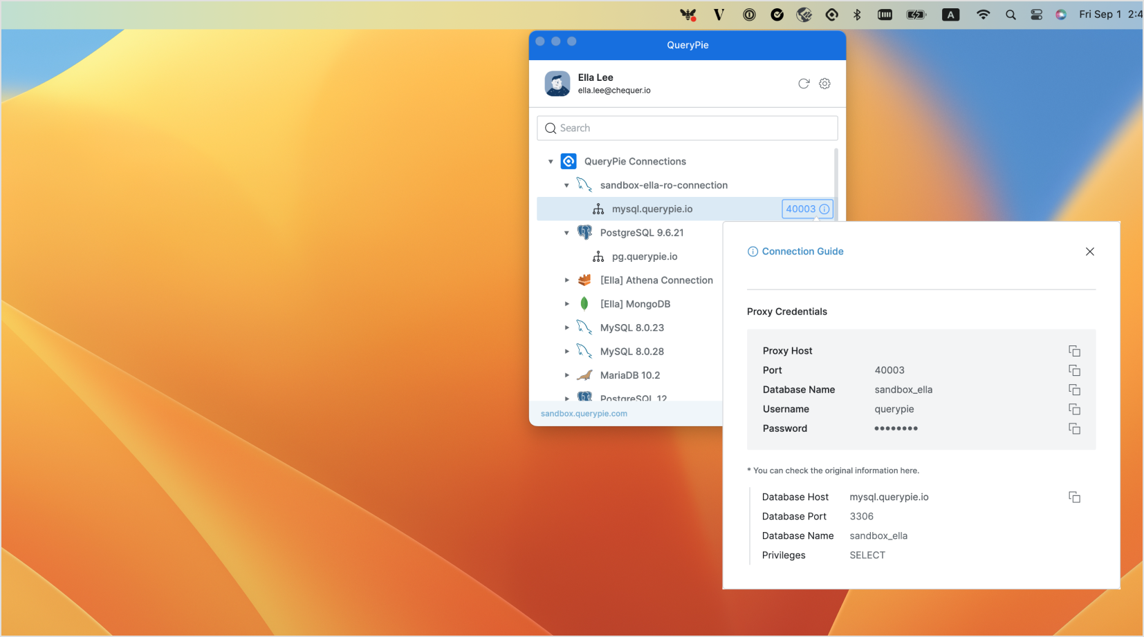Copy original Database Host information
Viewport: 1144px width, 637px height.
[x=1074, y=497]
